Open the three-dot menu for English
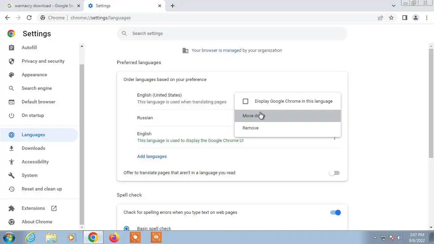434x244 pixels. click(x=335, y=138)
